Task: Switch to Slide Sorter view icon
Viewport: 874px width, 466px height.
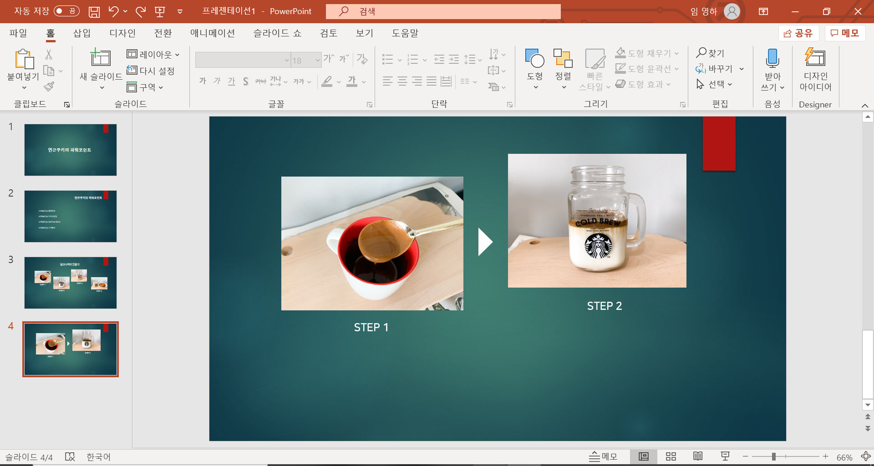Action: pos(671,456)
